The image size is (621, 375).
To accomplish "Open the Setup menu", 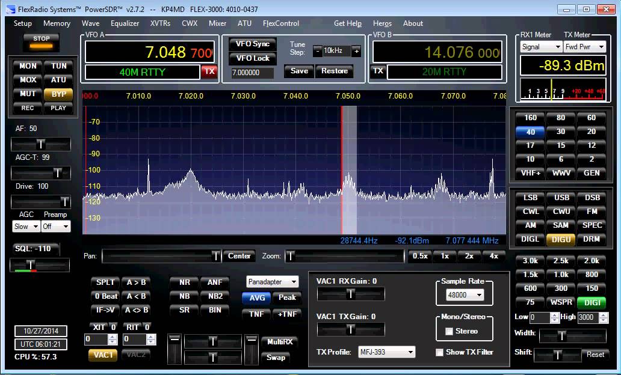I will coord(23,23).
